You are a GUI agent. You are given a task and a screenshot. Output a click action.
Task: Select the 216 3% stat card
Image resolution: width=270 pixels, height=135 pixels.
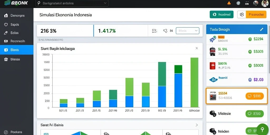[x=65, y=31]
